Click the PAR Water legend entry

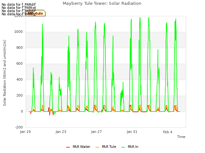pos(78,147)
